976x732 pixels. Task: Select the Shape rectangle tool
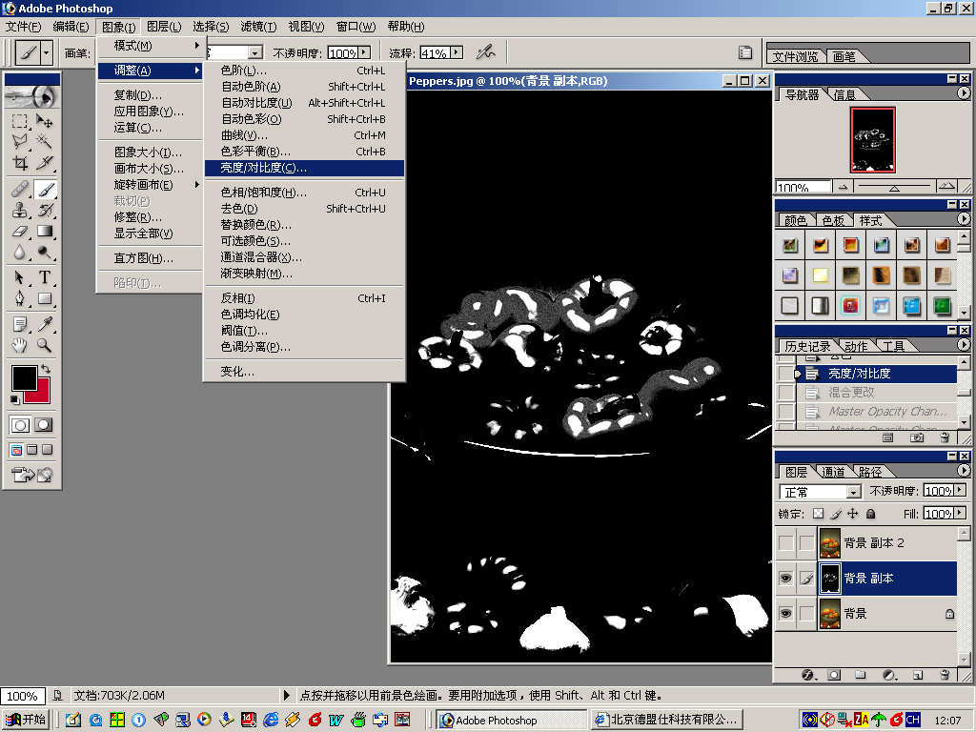[x=44, y=298]
